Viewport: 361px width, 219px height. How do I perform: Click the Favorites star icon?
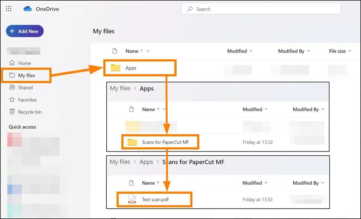(12, 100)
